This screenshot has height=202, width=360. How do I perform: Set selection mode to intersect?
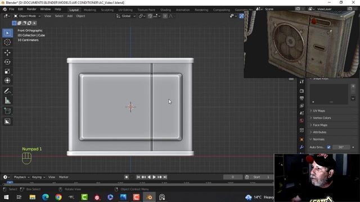point(34,23)
